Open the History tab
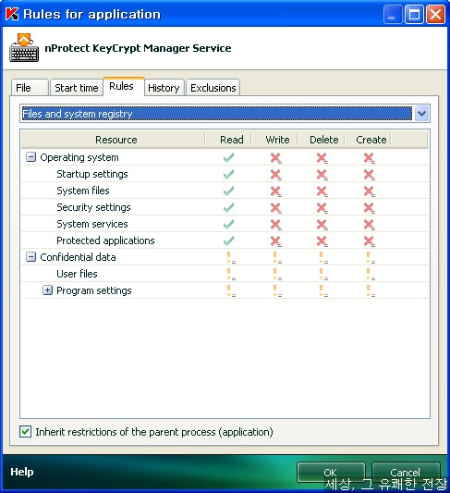The height and width of the screenshot is (493, 450). (x=164, y=88)
